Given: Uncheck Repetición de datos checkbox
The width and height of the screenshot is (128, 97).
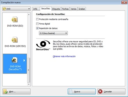Looking at the screenshot, I should 37,28.
